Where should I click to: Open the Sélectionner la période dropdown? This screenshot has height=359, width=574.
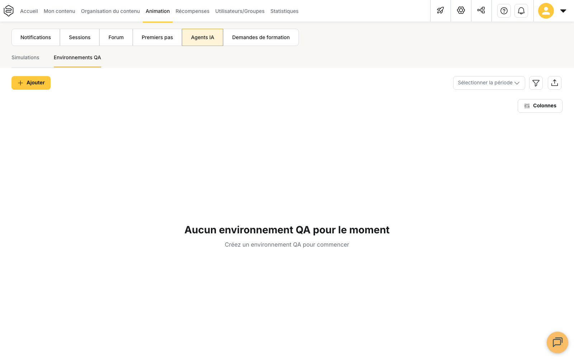point(489,83)
